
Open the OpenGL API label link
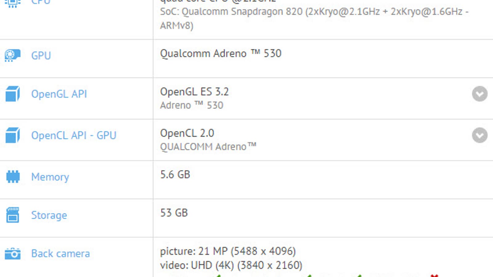click(x=59, y=94)
